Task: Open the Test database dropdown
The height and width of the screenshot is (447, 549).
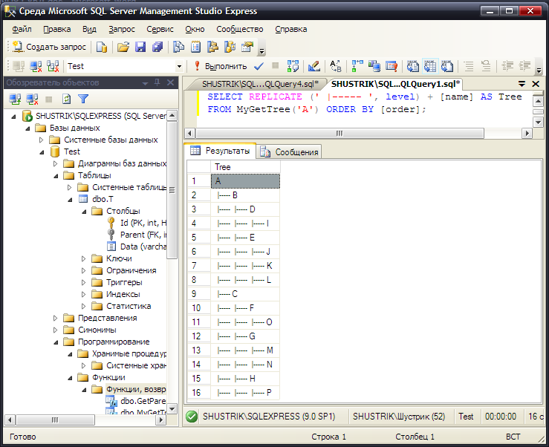Action: point(179,66)
